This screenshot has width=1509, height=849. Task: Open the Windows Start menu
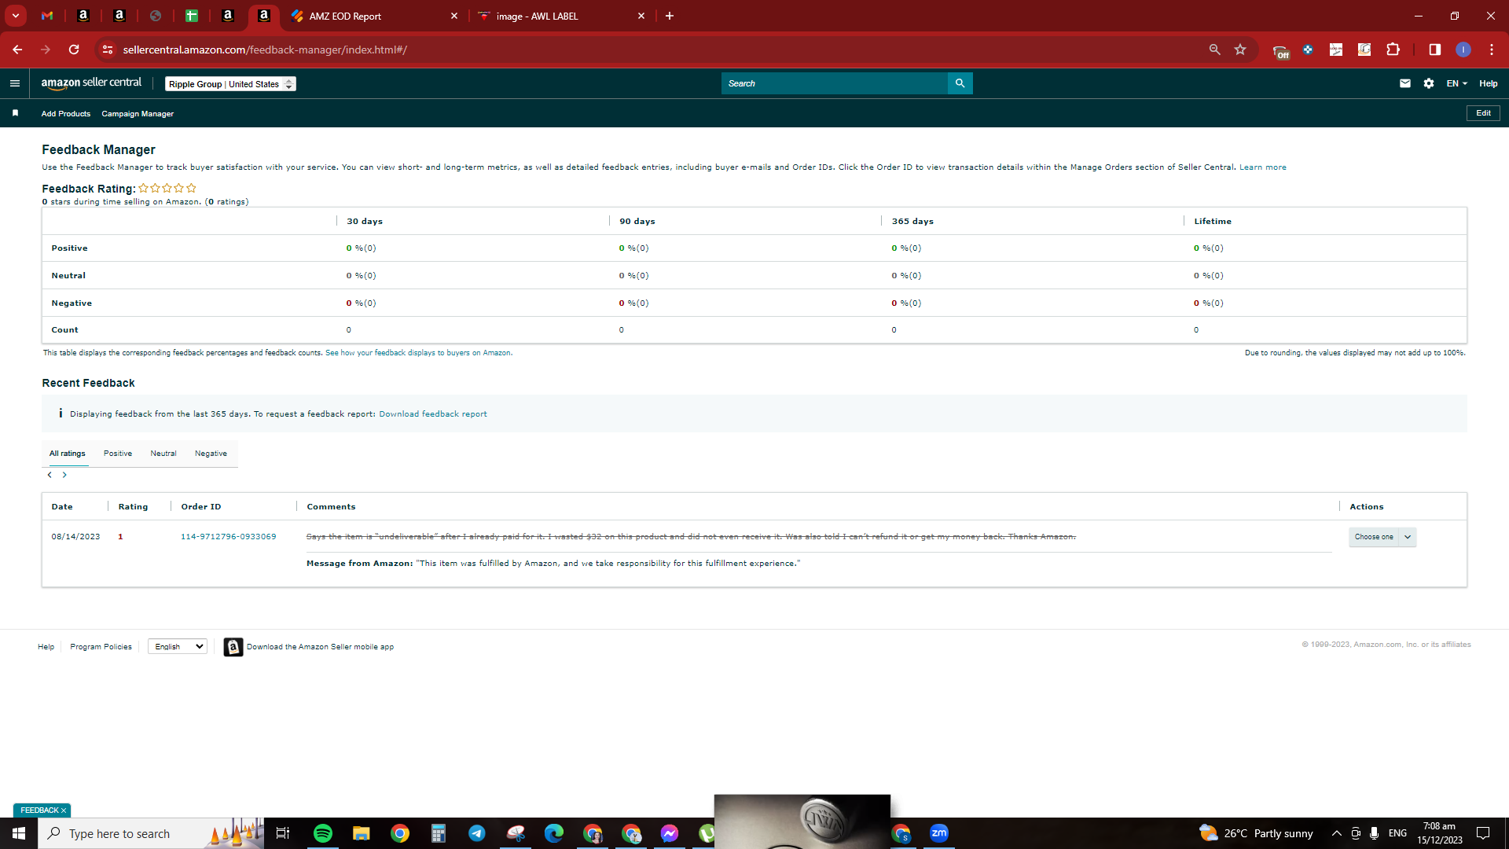19,833
